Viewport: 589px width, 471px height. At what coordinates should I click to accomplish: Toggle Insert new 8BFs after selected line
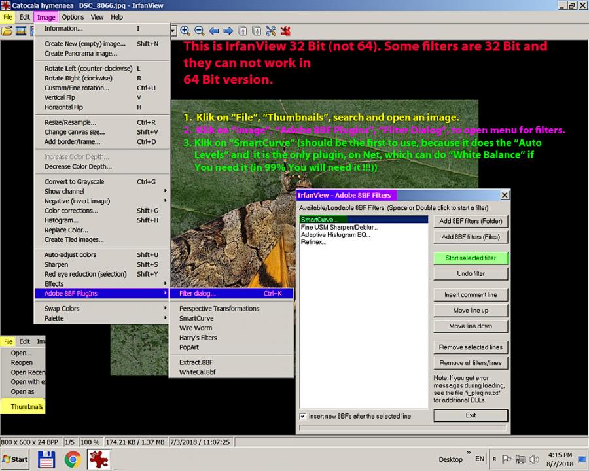(303, 416)
